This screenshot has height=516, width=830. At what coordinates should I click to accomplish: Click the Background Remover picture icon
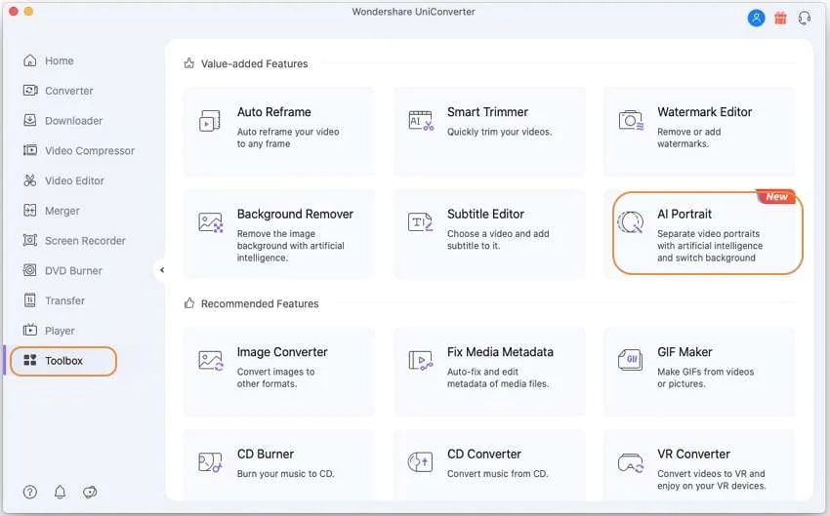pos(210,222)
